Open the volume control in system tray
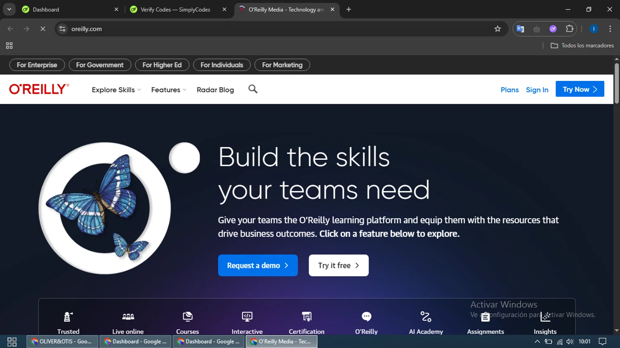Screen dimensions: 620x348 coord(570,341)
